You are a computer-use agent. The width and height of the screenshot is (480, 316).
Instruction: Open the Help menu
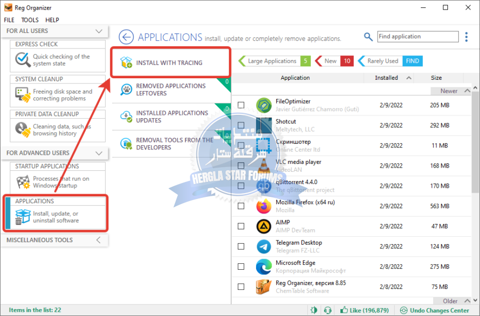click(52, 20)
